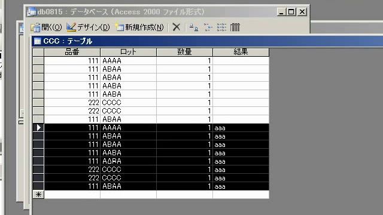Click the new-record row 結果 cell
This screenshot has width=383, height=215.
(241, 195)
